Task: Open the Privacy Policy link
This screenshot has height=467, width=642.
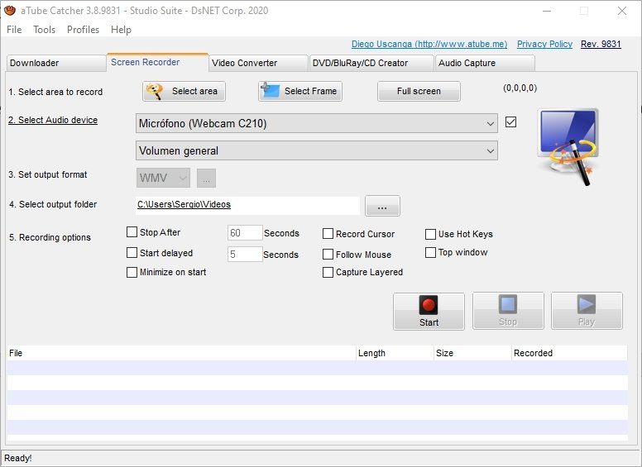Action: (544, 44)
